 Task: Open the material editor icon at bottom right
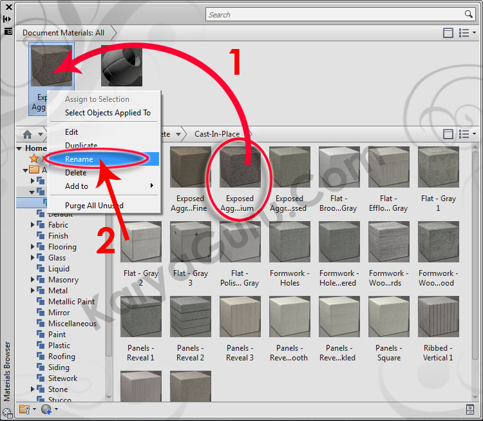tap(470, 409)
